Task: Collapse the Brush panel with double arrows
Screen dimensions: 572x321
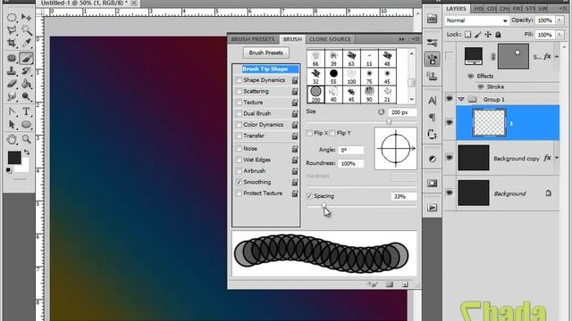Action: tap(401, 39)
